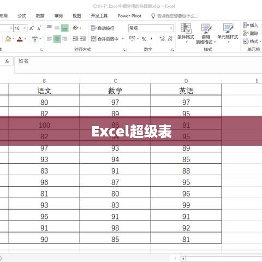The image size is (262, 262).
Task: Click the 告诉我您想要做什么 search box
Action: point(177,16)
